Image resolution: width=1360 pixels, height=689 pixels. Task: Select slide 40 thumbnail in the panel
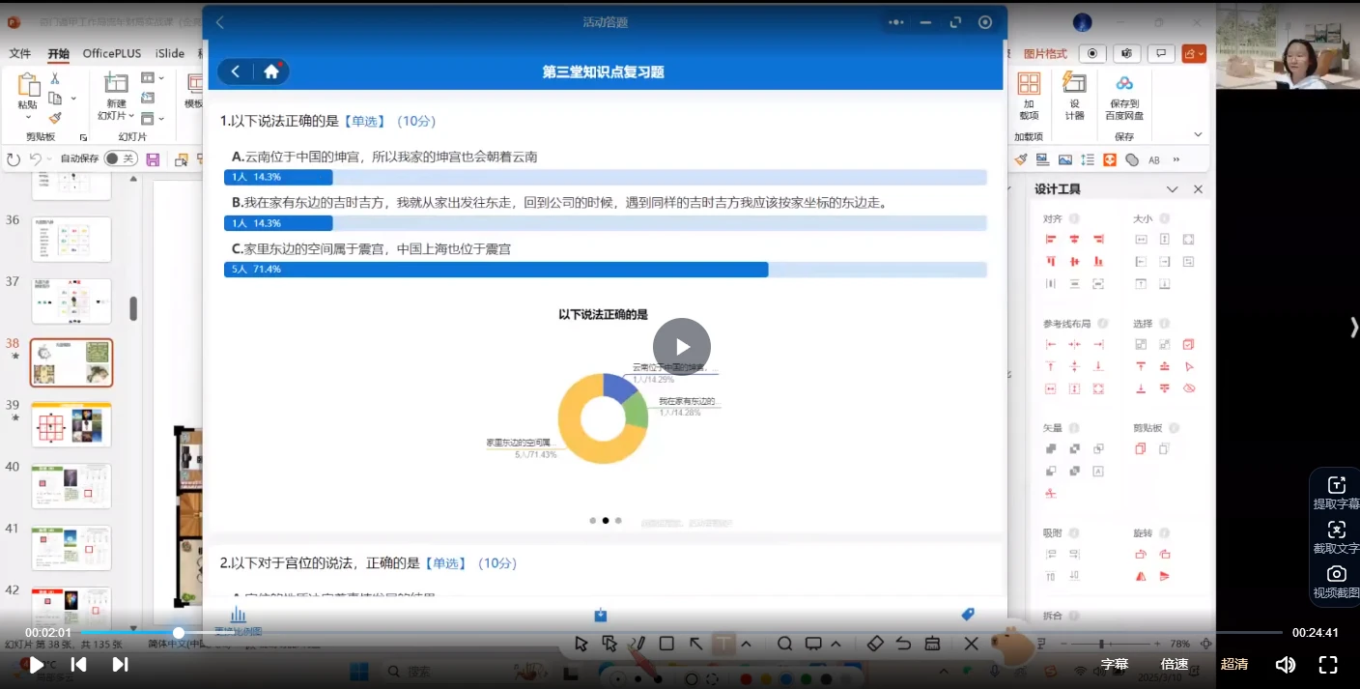71,486
